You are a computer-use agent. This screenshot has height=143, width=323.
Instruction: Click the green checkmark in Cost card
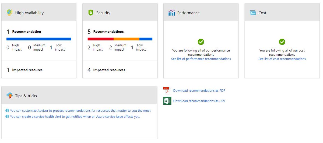click(x=282, y=42)
